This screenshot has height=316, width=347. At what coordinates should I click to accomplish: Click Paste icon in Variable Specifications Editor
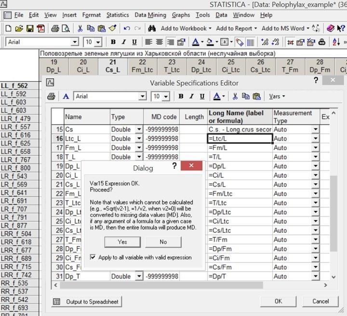256,97
